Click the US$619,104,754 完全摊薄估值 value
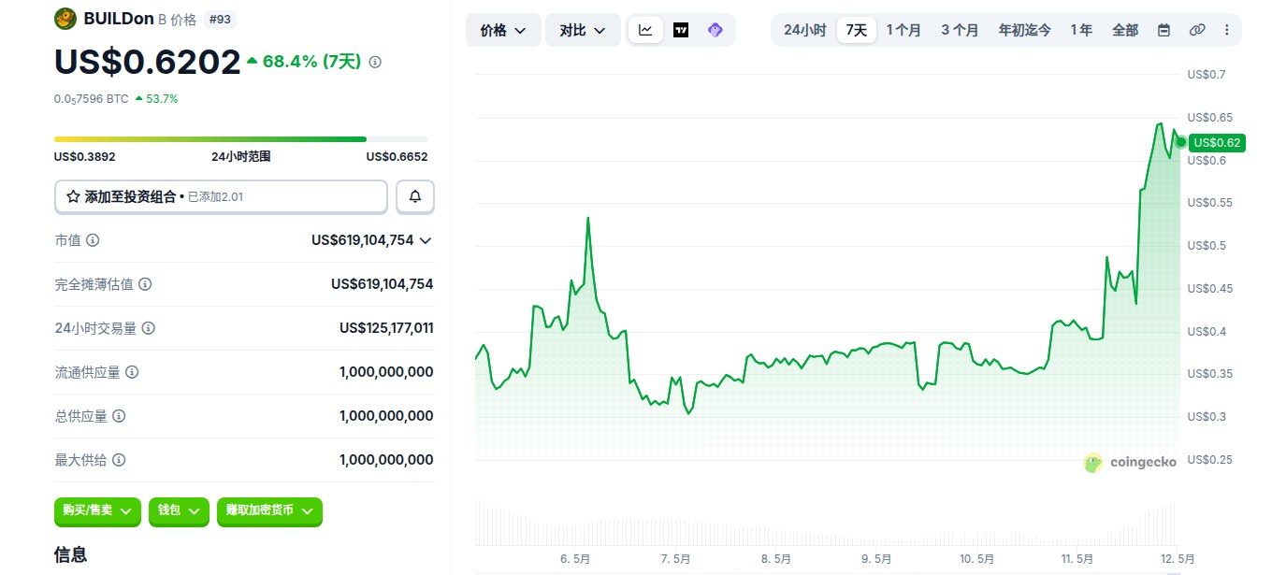The width and height of the screenshot is (1272, 575). tap(383, 284)
